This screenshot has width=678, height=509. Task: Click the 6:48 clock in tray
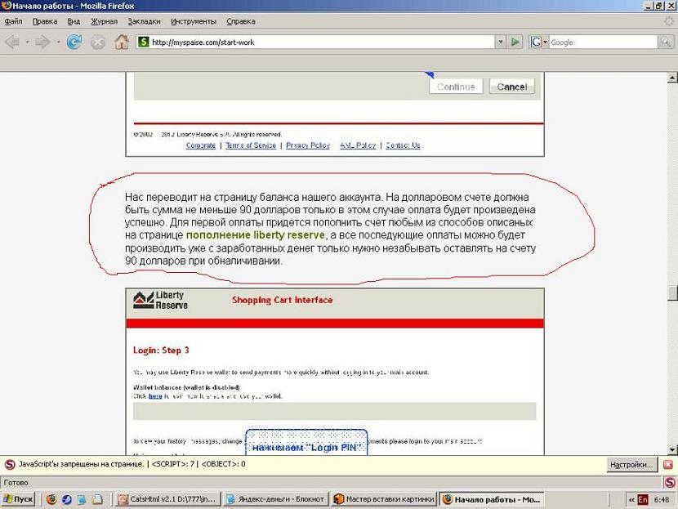[x=662, y=499]
